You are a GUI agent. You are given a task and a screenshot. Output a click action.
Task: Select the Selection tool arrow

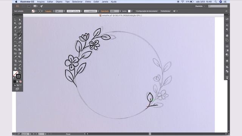[x=15, y=20]
